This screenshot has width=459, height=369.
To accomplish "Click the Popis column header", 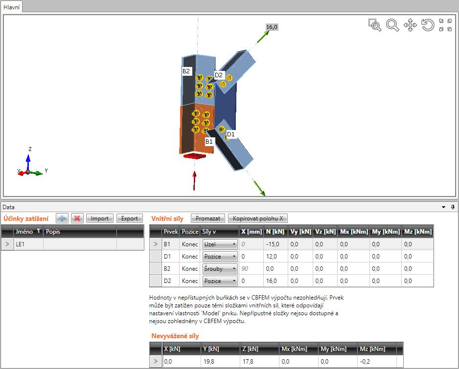I will pyautogui.click(x=80, y=232).
